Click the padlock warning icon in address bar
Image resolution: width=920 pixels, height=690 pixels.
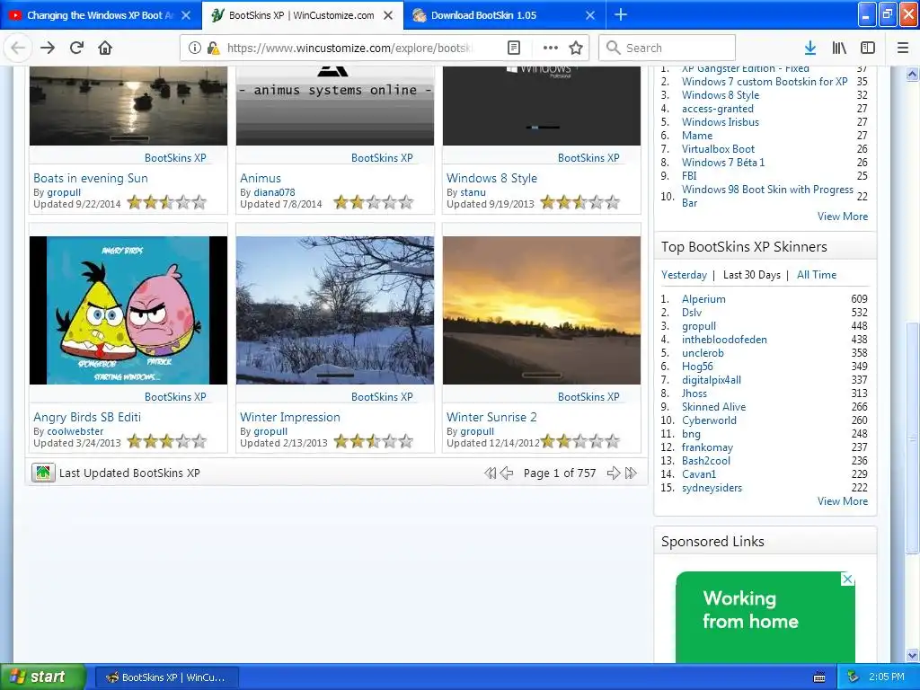pyautogui.click(x=214, y=49)
